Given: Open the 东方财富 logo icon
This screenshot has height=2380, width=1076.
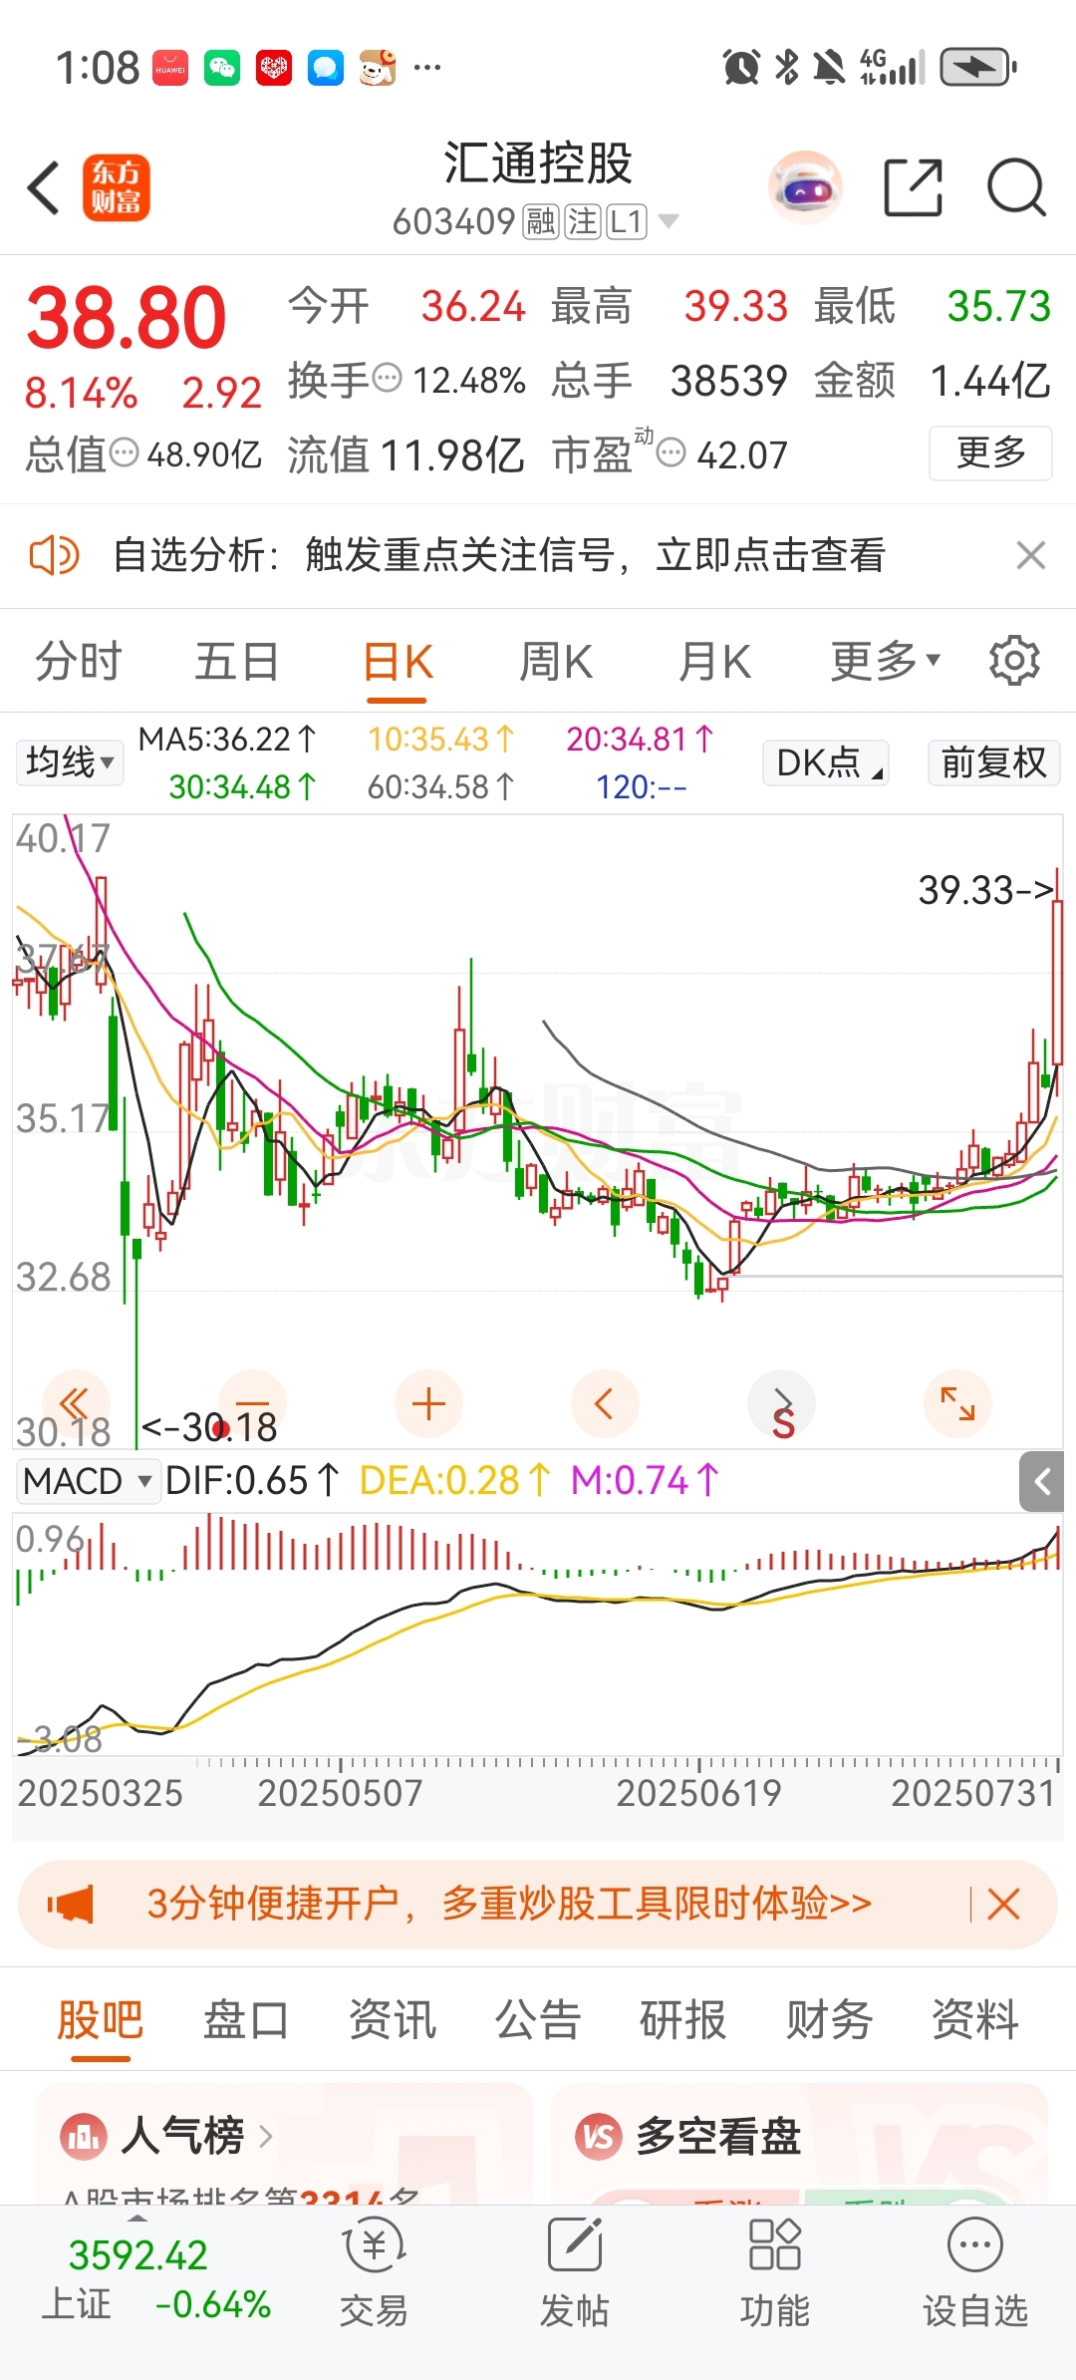Looking at the screenshot, I should pyautogui.click(x=116, y=187).
